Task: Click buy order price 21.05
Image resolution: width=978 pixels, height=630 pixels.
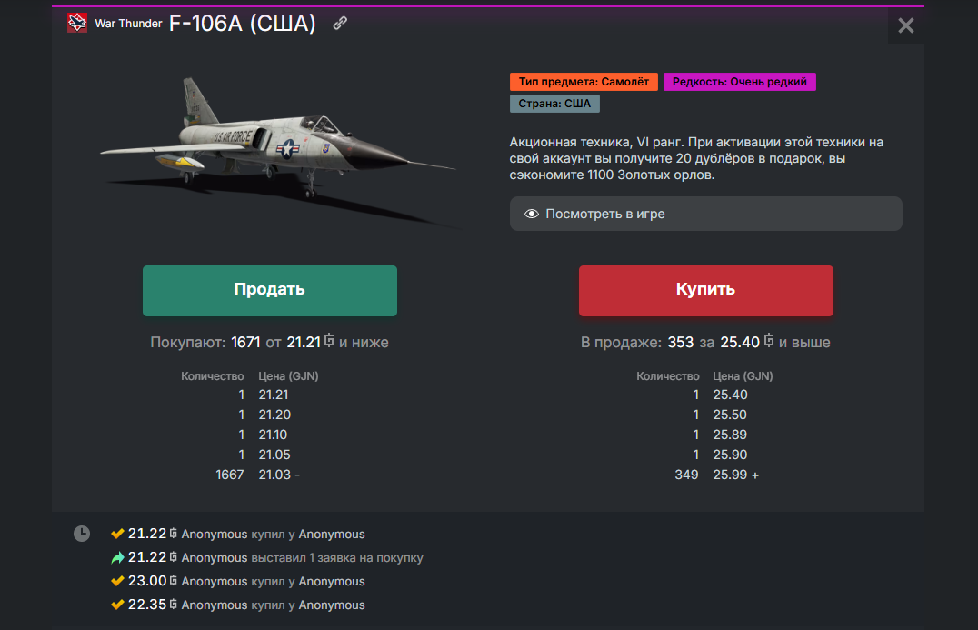Action: tap(274, 455)
